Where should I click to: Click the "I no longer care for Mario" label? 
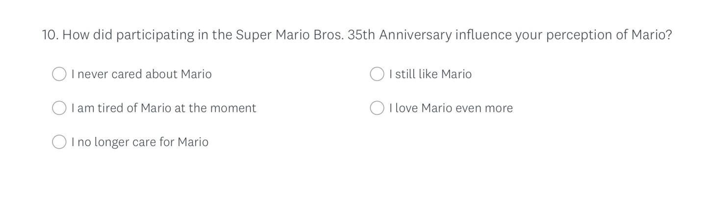pos(140,142)
